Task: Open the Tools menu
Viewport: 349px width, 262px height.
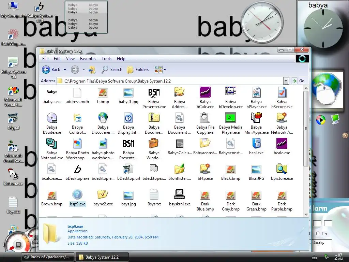Action: [106, 59]
